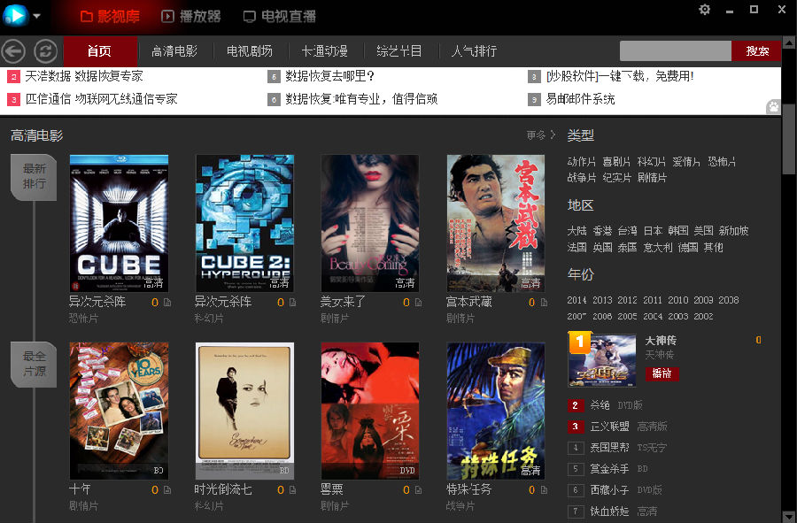Click the blue player logo icon
Screen dimensions: 797x523
click(14, 15)
